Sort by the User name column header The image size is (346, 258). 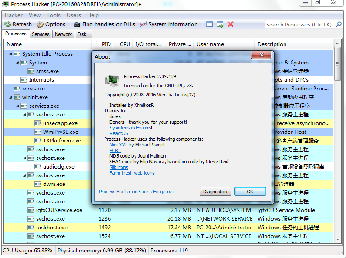click(x=224, y=44)
